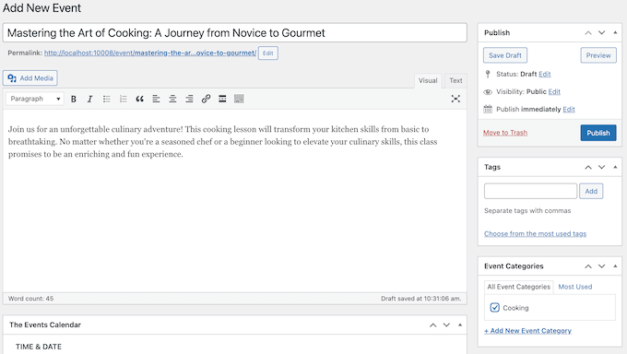Screen dimensions: 627x354
Task: Uncheck the Cooking category checkbox
Action: (x=494, y=308)
